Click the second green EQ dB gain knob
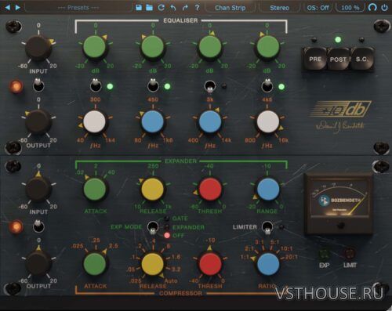The width and height of the screenshot is (392, 311). click(x=153, y=47)
